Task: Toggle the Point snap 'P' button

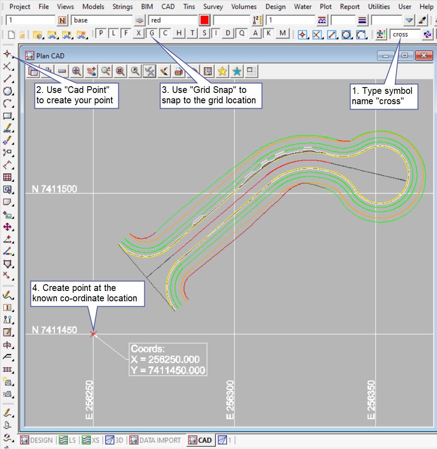Action: (x=101, y=34)
